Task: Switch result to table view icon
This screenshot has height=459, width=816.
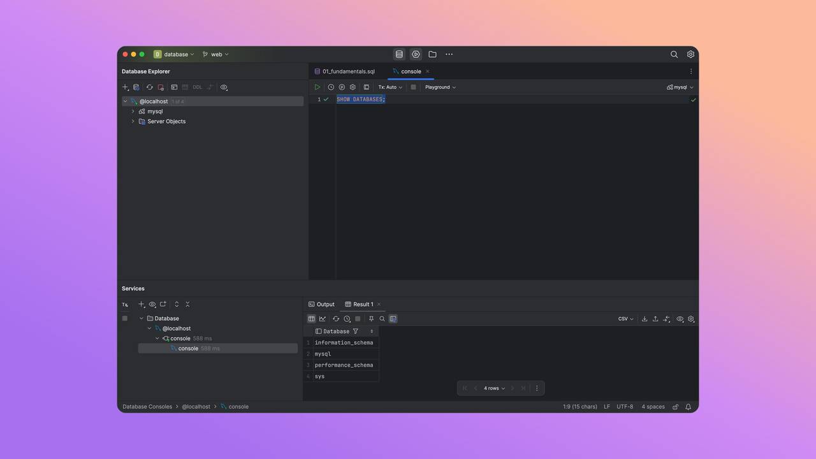Action: [x=311, y=319]
